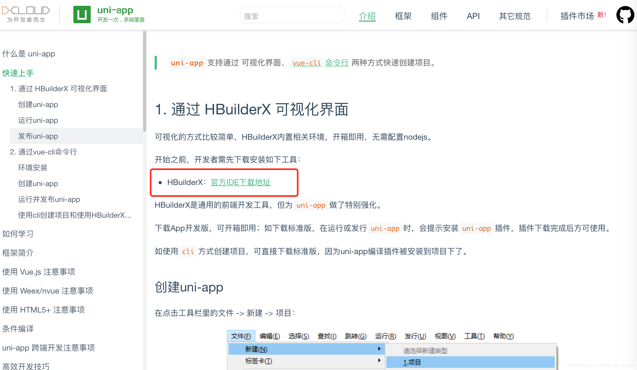Select 发布uni-app in the sidebar

click(x=38, y=136)
